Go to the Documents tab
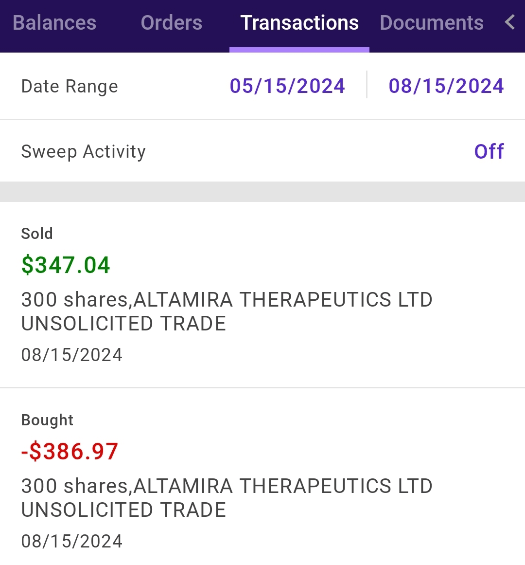Image resolution: width=525 pixels, height=565 pixels. point(432,23)
